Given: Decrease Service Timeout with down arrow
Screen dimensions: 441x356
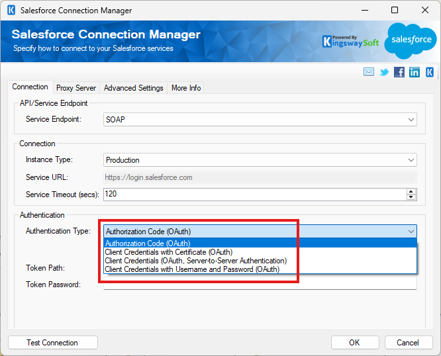Looking at the screenshot, I should 411,197.
